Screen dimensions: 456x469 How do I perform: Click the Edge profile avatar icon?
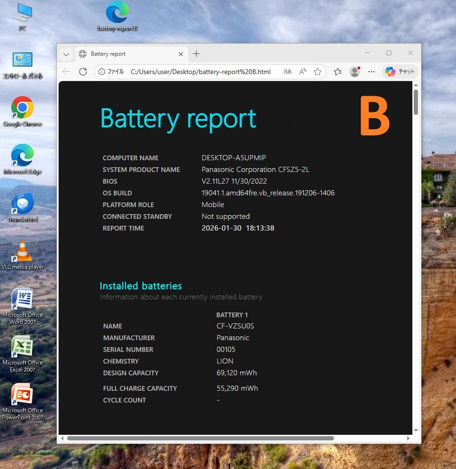(355, 72)
